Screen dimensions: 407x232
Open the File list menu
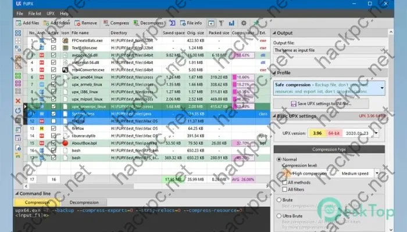coord(34,13)
